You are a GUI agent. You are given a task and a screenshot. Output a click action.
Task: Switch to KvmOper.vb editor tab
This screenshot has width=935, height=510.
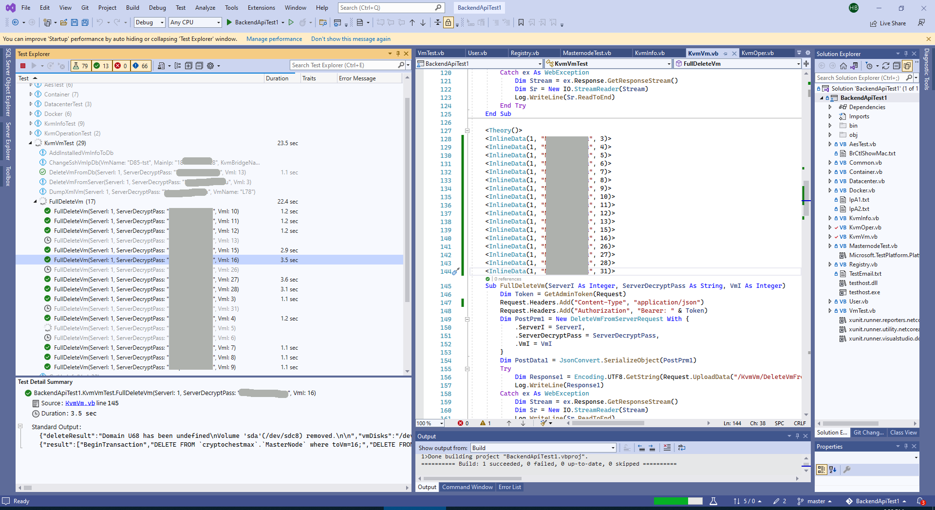(x=757, y=53)
